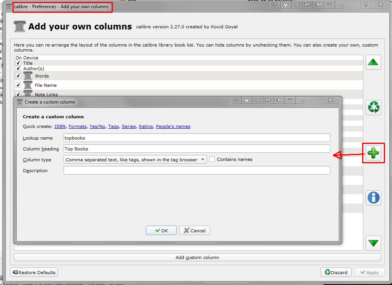
Task: Cancel the custom column dialog
Action: pos(195,230)
